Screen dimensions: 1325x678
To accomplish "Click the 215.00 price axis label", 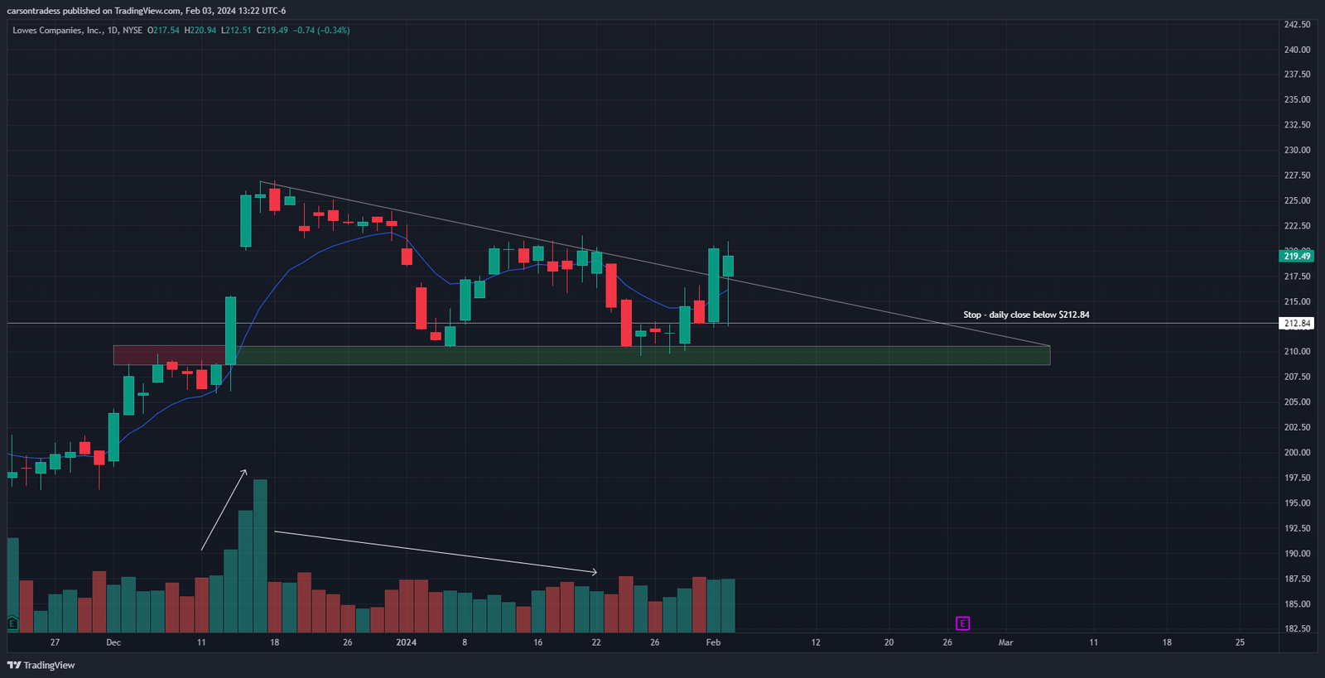I will pyautogui.click(x=1297, y=301).
